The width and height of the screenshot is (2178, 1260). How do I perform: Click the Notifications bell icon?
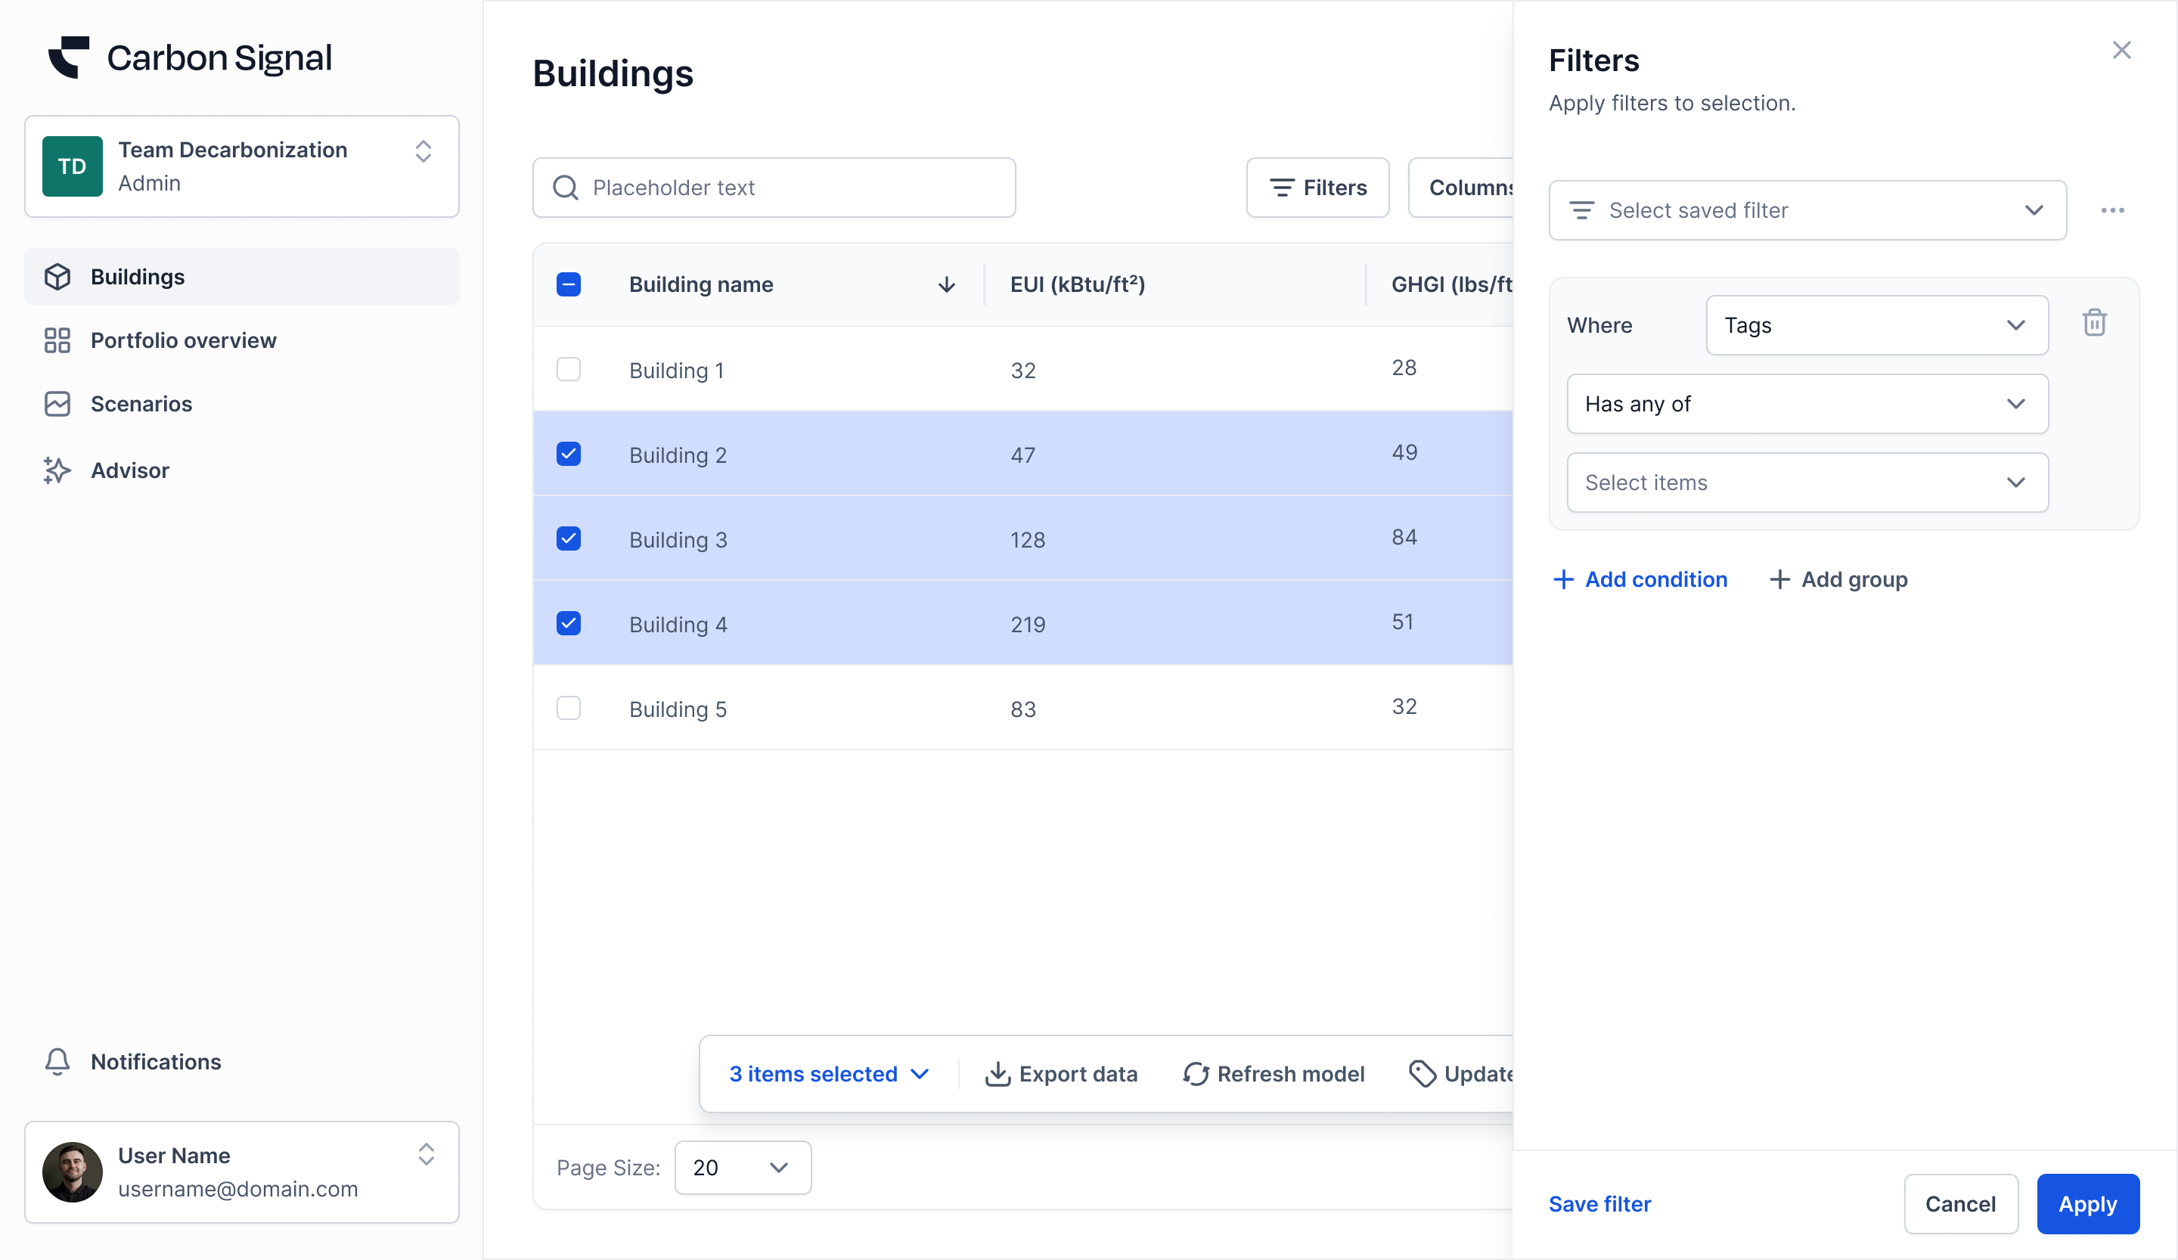[x=57, y=1061]
